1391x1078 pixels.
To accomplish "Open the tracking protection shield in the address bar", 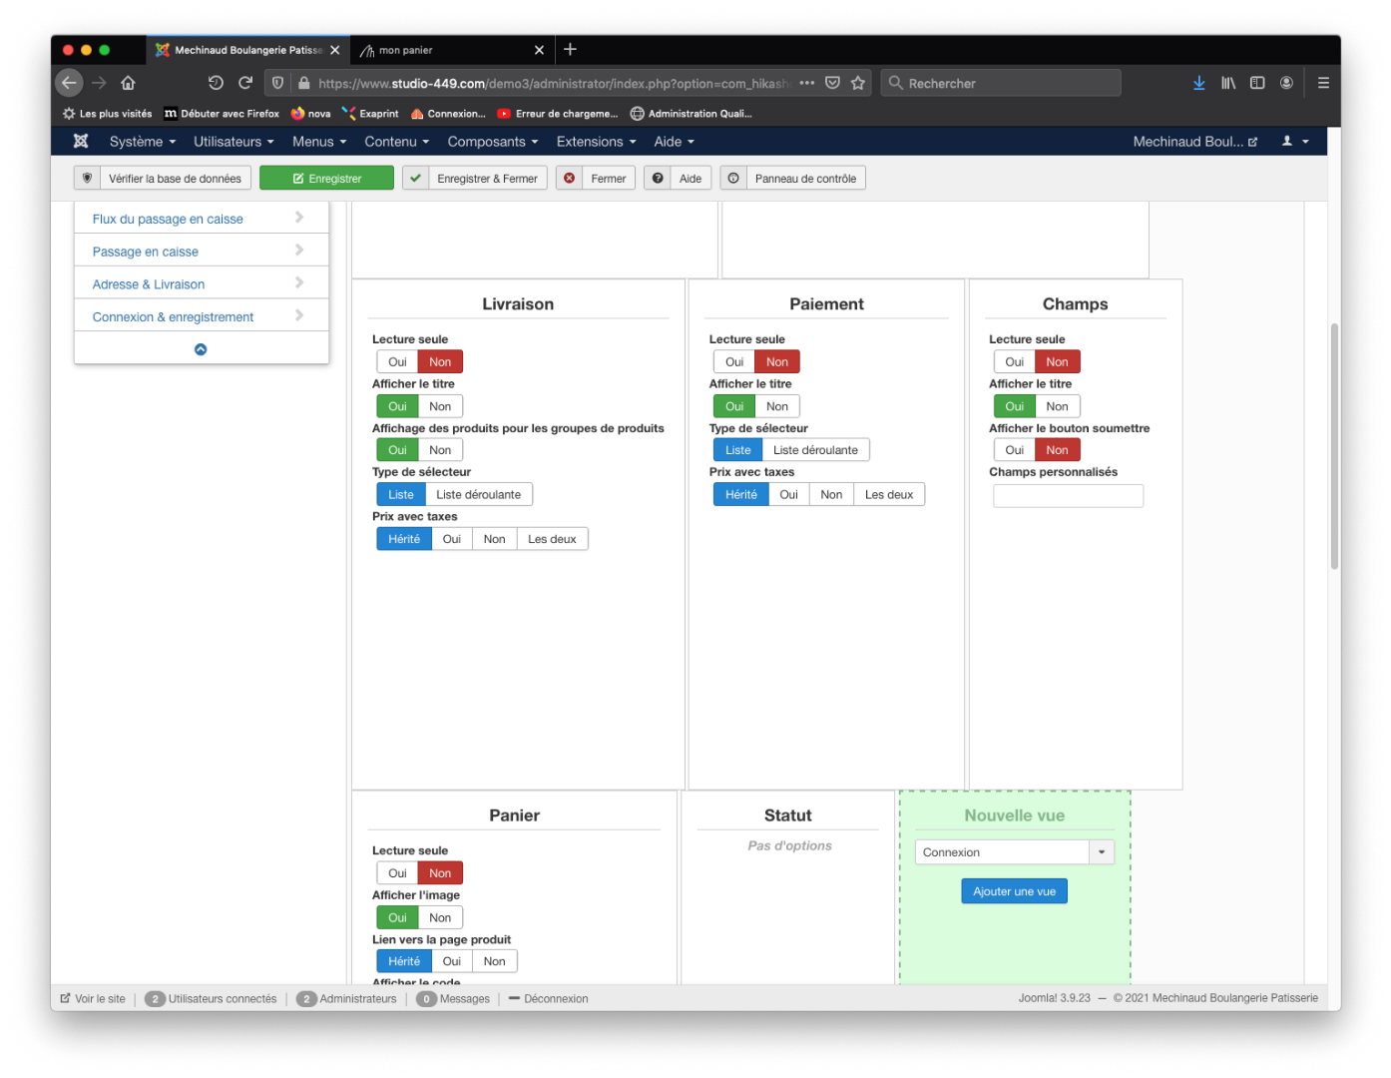I will click(277, 83).
